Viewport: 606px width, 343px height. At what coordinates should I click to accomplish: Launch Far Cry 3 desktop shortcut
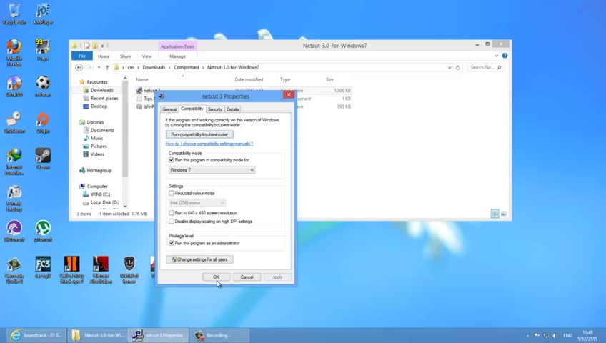pos(43,267)
